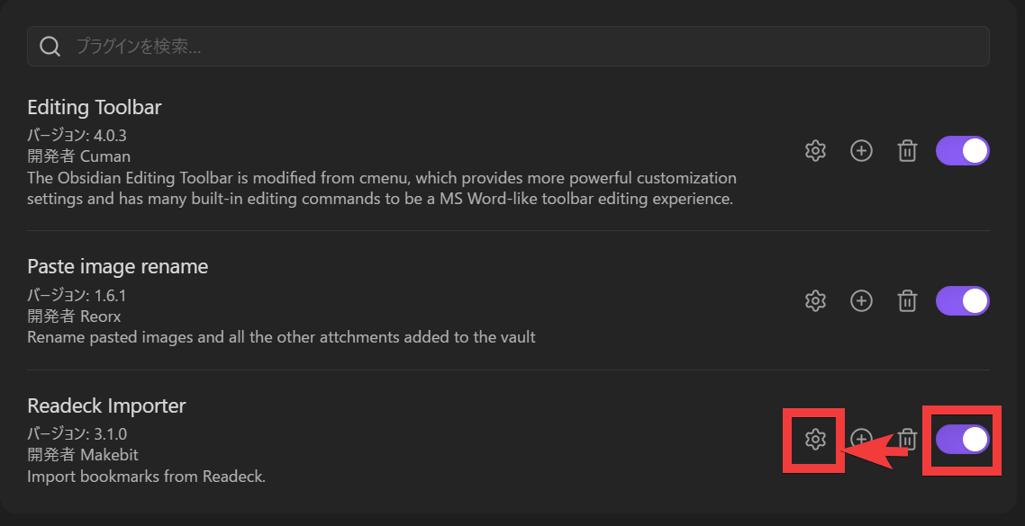Delete Paste image rename plugin via trash

(x=908, y=301)
